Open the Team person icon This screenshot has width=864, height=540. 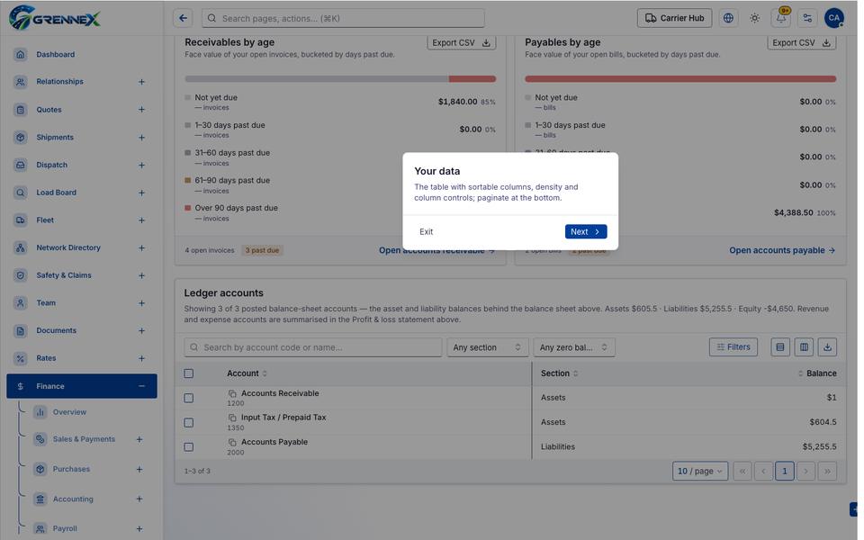pos(21,302)
